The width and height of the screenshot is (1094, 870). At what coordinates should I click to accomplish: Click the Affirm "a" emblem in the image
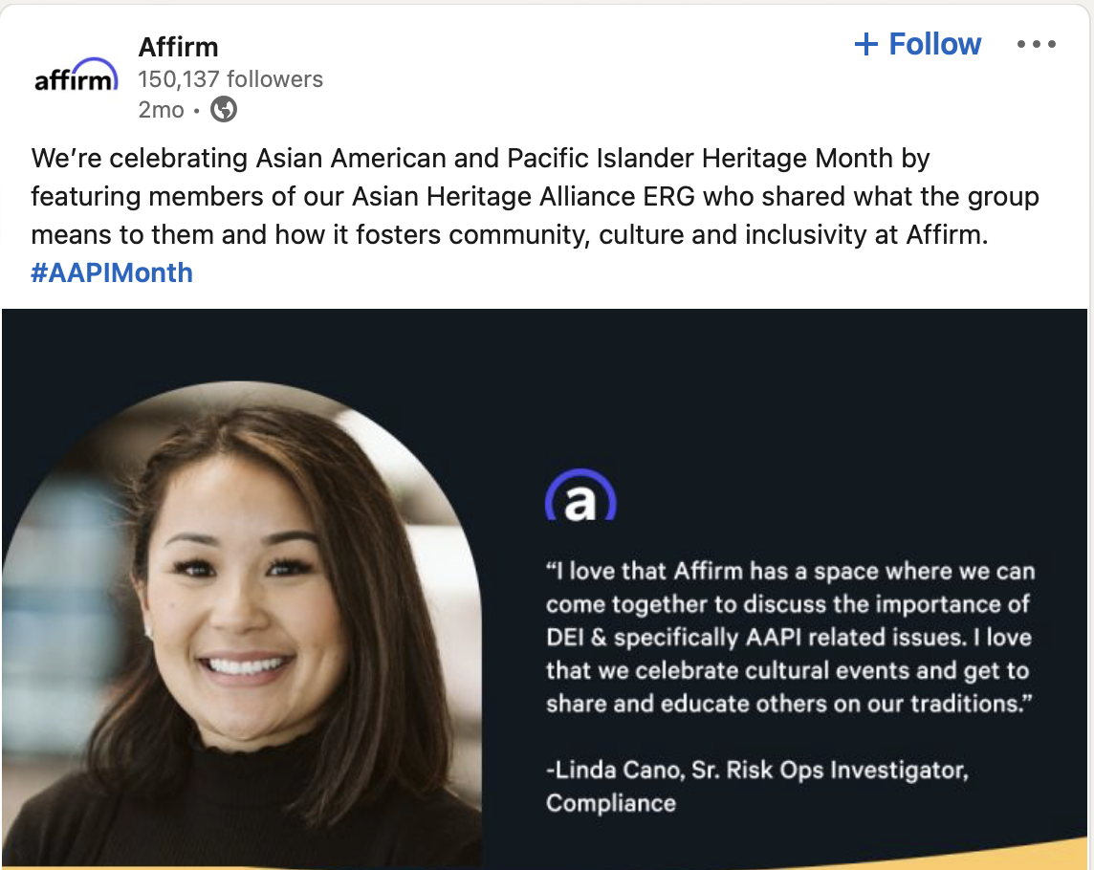[580, 497]
